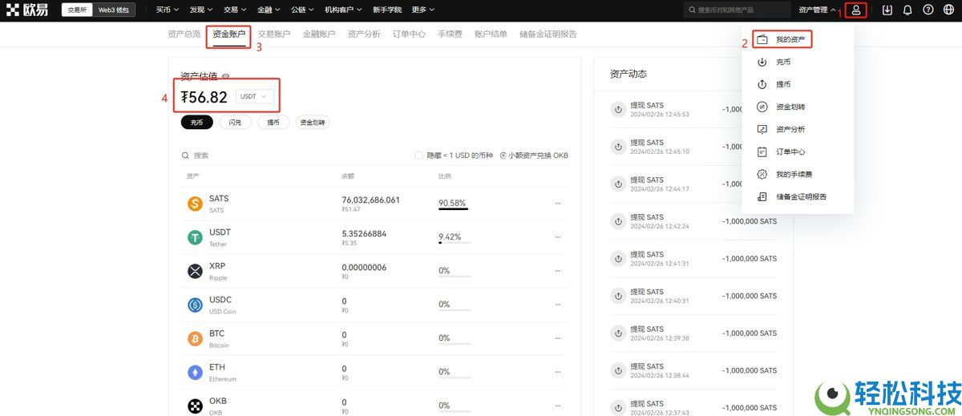Expand the 发现 menu
962x416 pixels.
(201, 10)
